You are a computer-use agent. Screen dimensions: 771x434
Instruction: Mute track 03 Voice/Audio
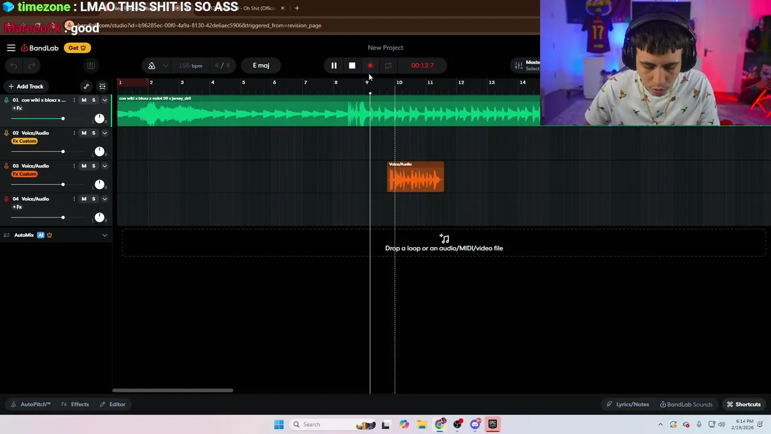[84, 166]
